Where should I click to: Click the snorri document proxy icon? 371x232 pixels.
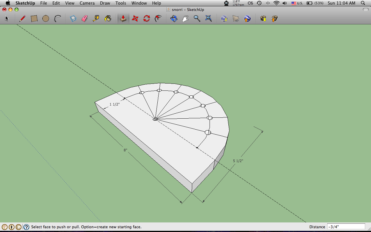168,10
